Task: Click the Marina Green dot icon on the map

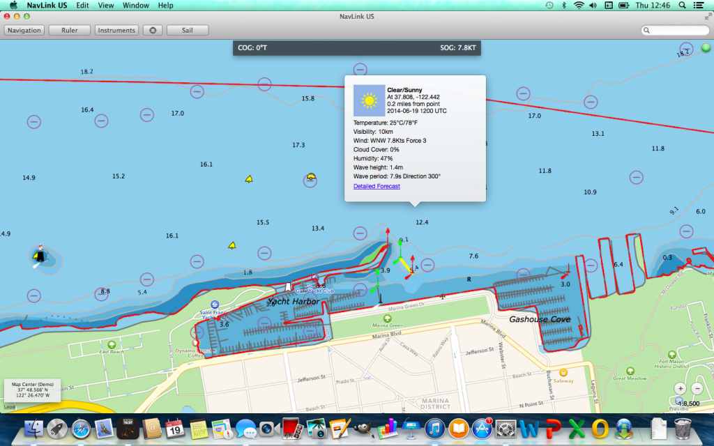Action: tap(387, 318)
